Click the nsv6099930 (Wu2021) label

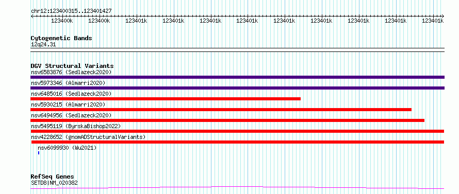coord(67,148)
